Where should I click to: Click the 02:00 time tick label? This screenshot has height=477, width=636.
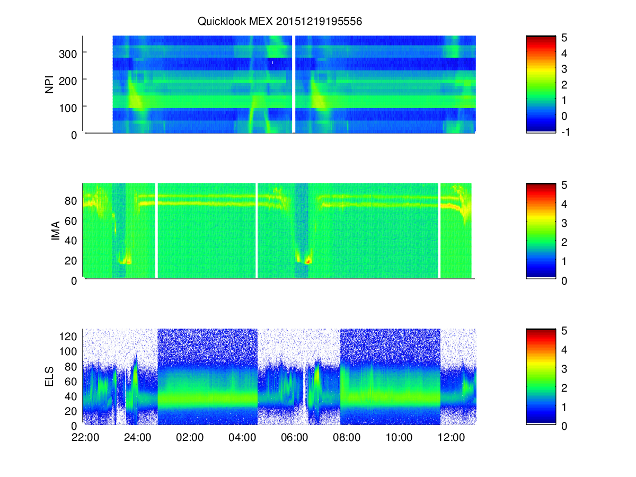[190, 438]
